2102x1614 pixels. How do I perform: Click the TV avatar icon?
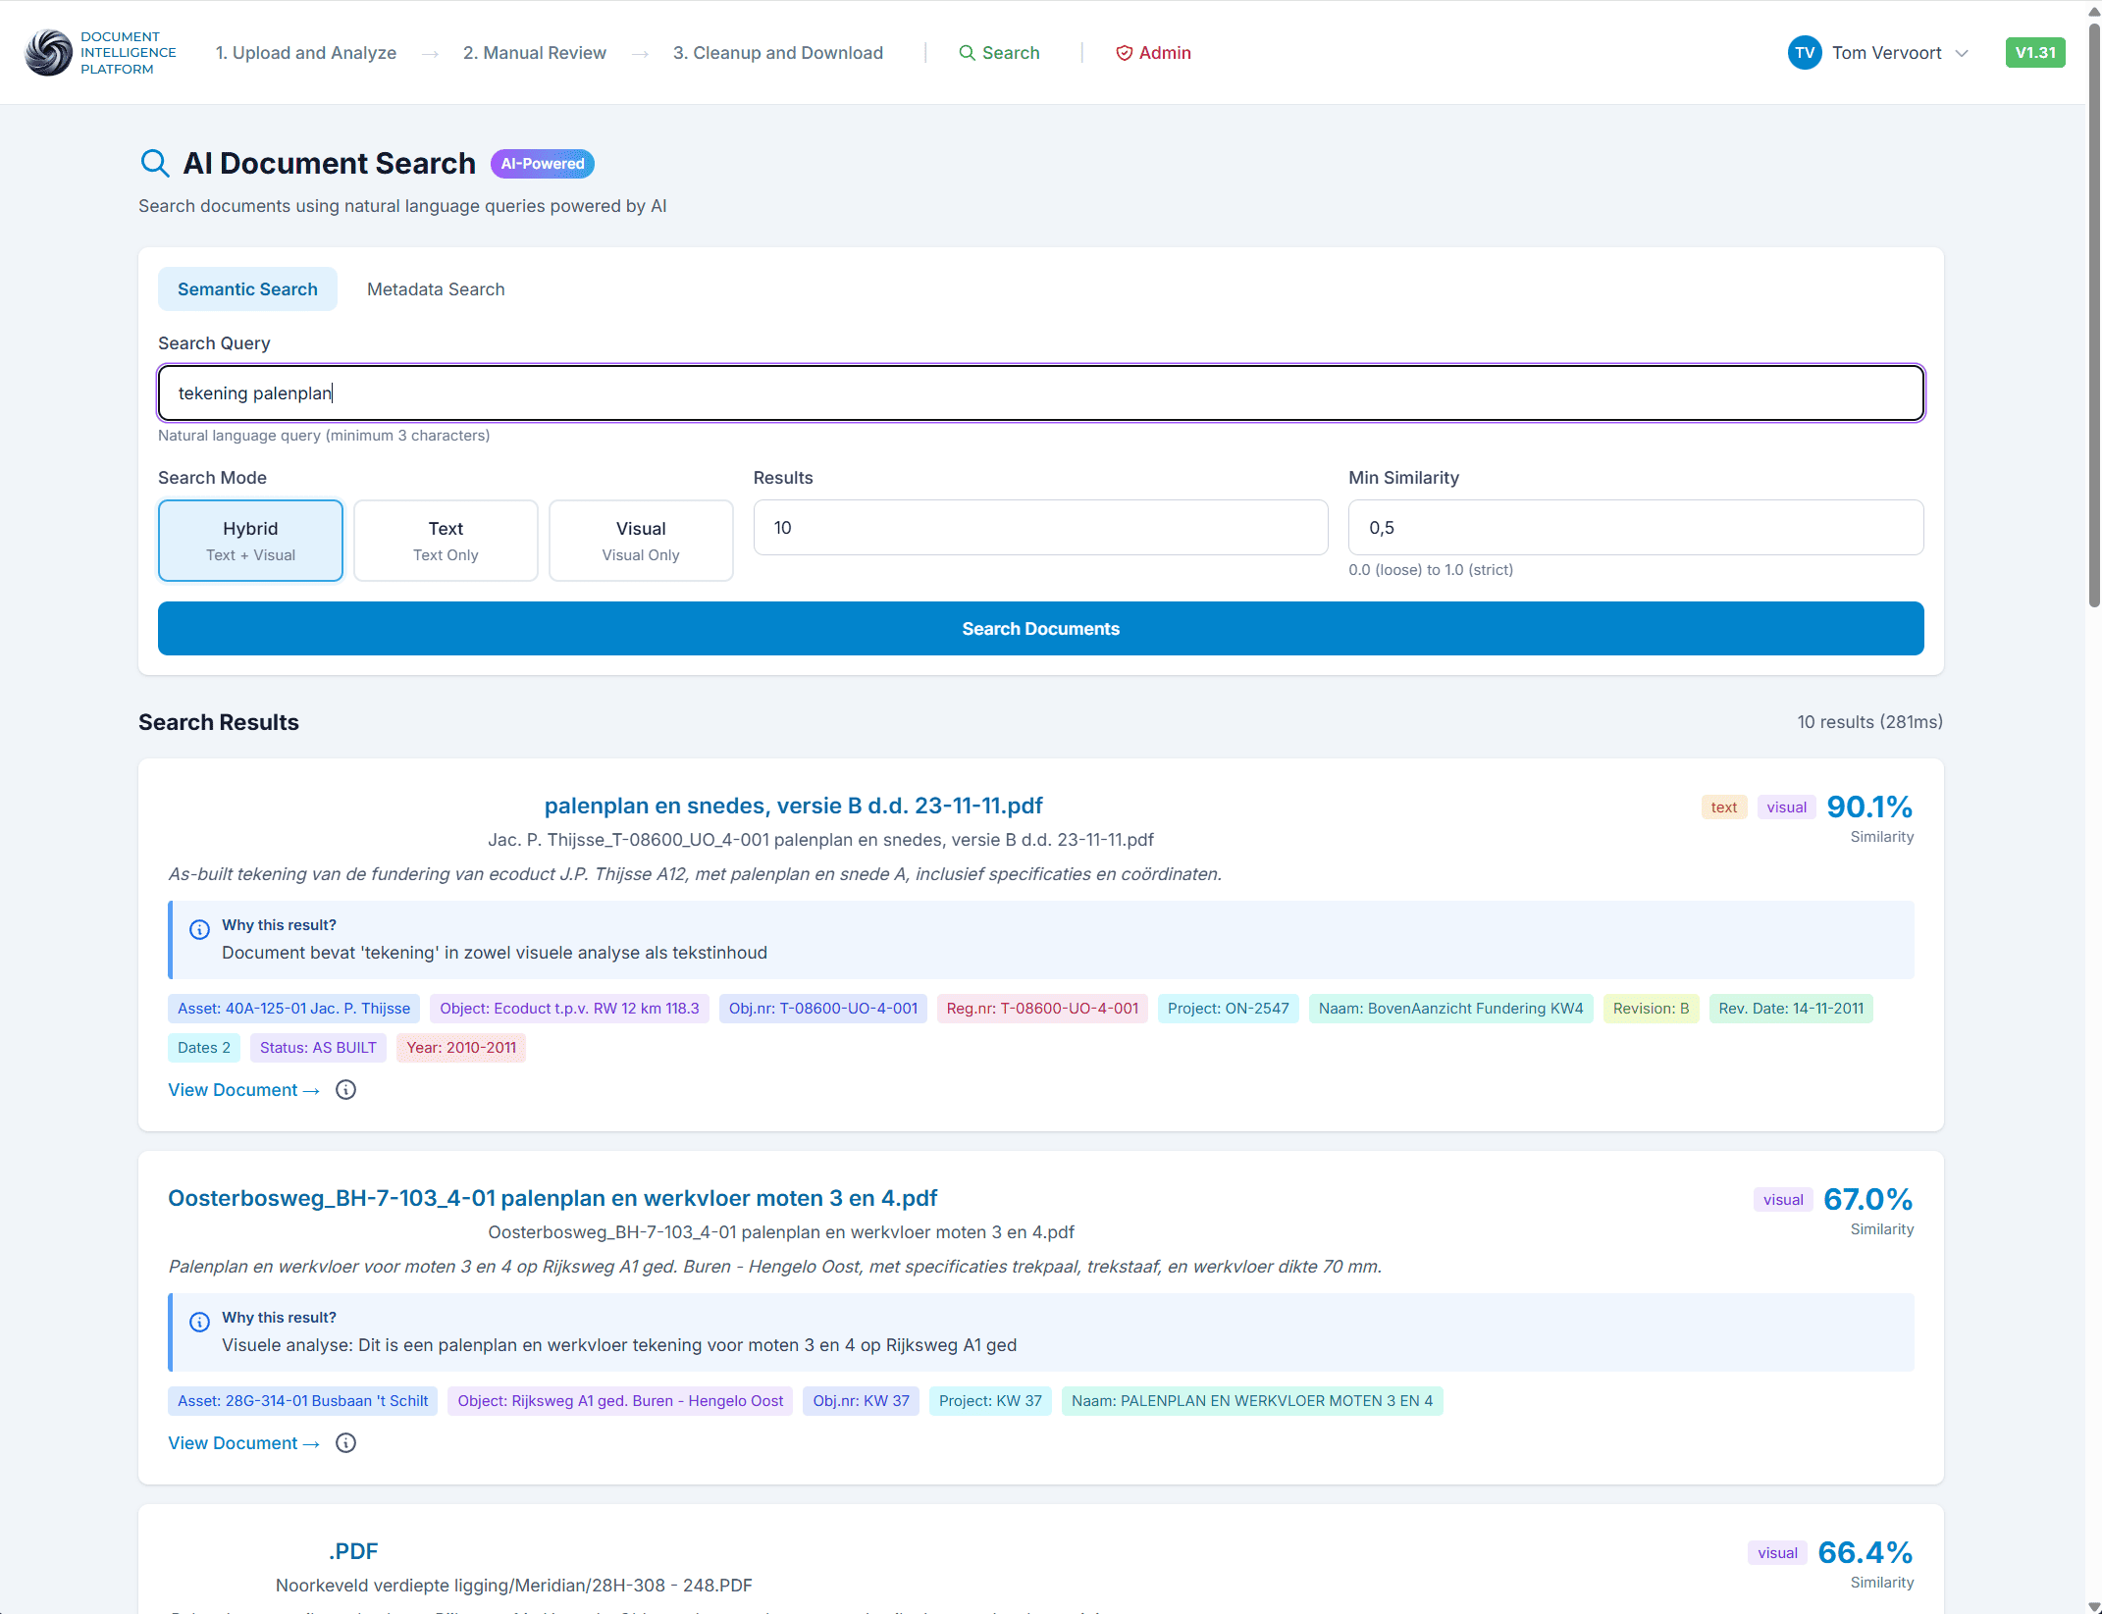tap(1805, 52)
